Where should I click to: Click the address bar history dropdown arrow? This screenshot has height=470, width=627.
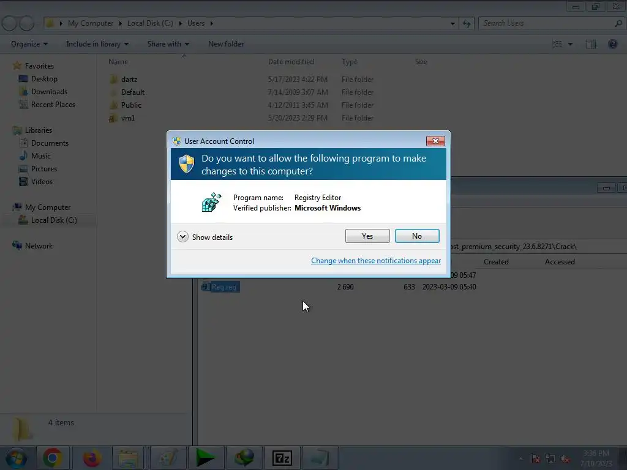[452, 24]
